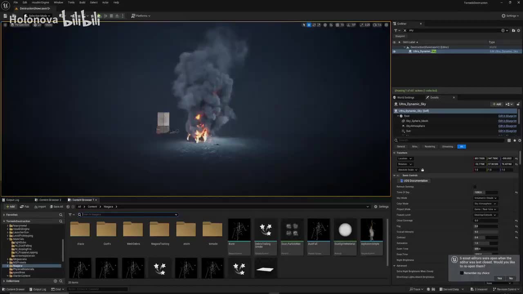Toggle absolute scale lock icon

[x=422, y=170]
